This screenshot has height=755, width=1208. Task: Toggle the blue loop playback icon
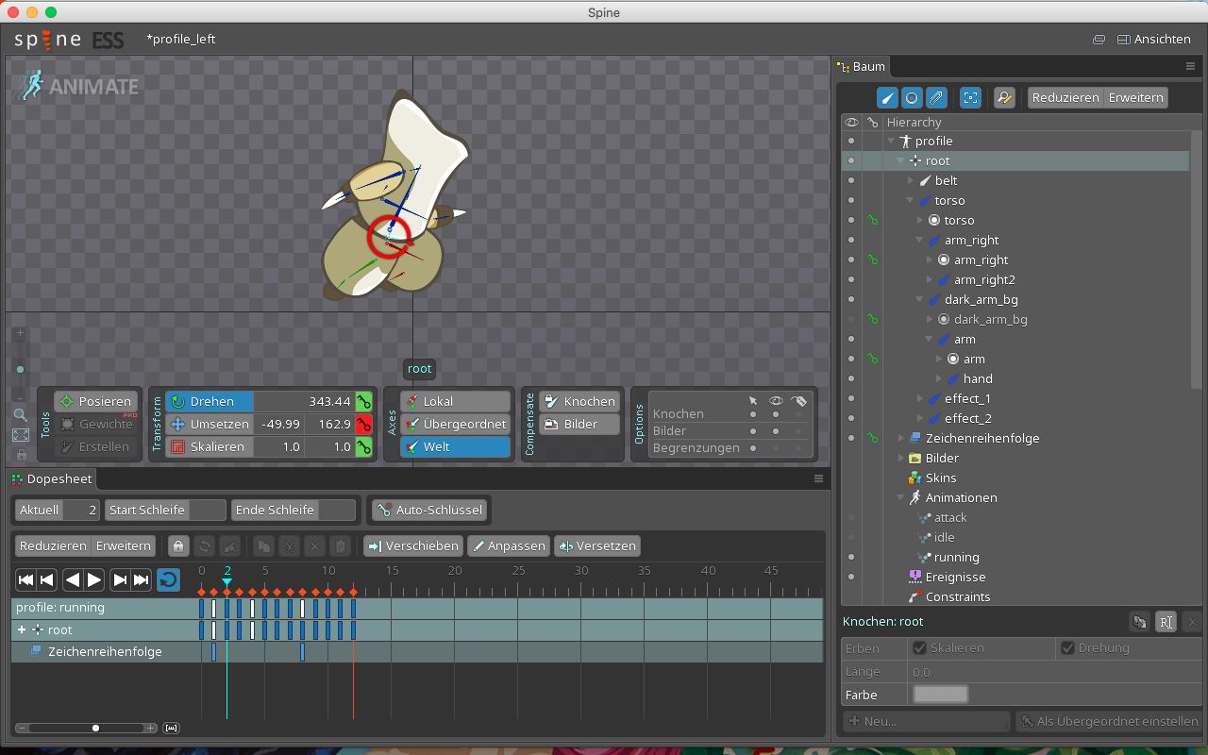(168, 579)
